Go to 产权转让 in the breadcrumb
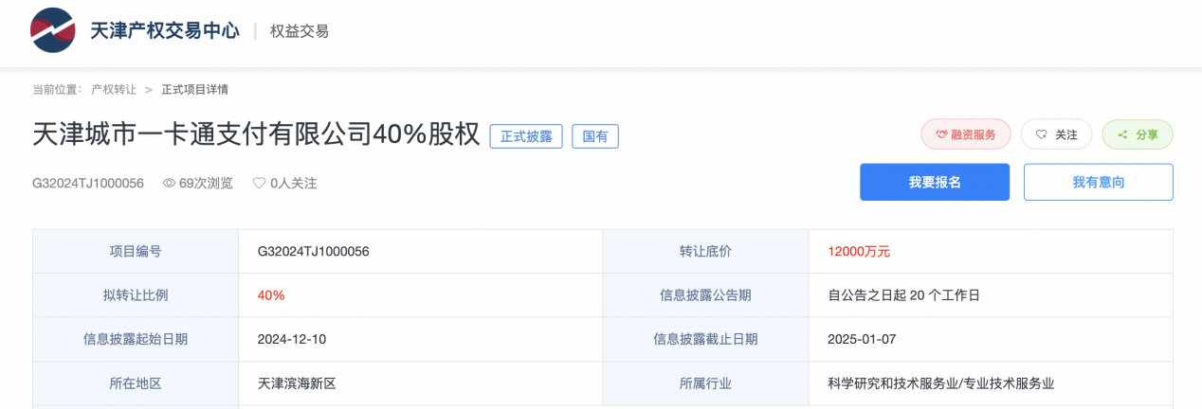The height and width of the screenshot is (409, 1202). pyautogui.click(x=114, y=90)
